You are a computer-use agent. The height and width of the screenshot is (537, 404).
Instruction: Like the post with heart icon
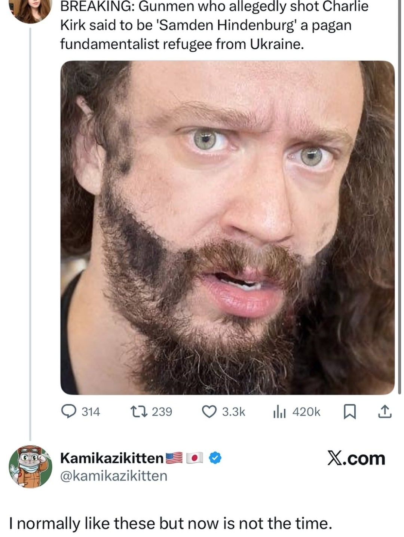click(209, 411)
